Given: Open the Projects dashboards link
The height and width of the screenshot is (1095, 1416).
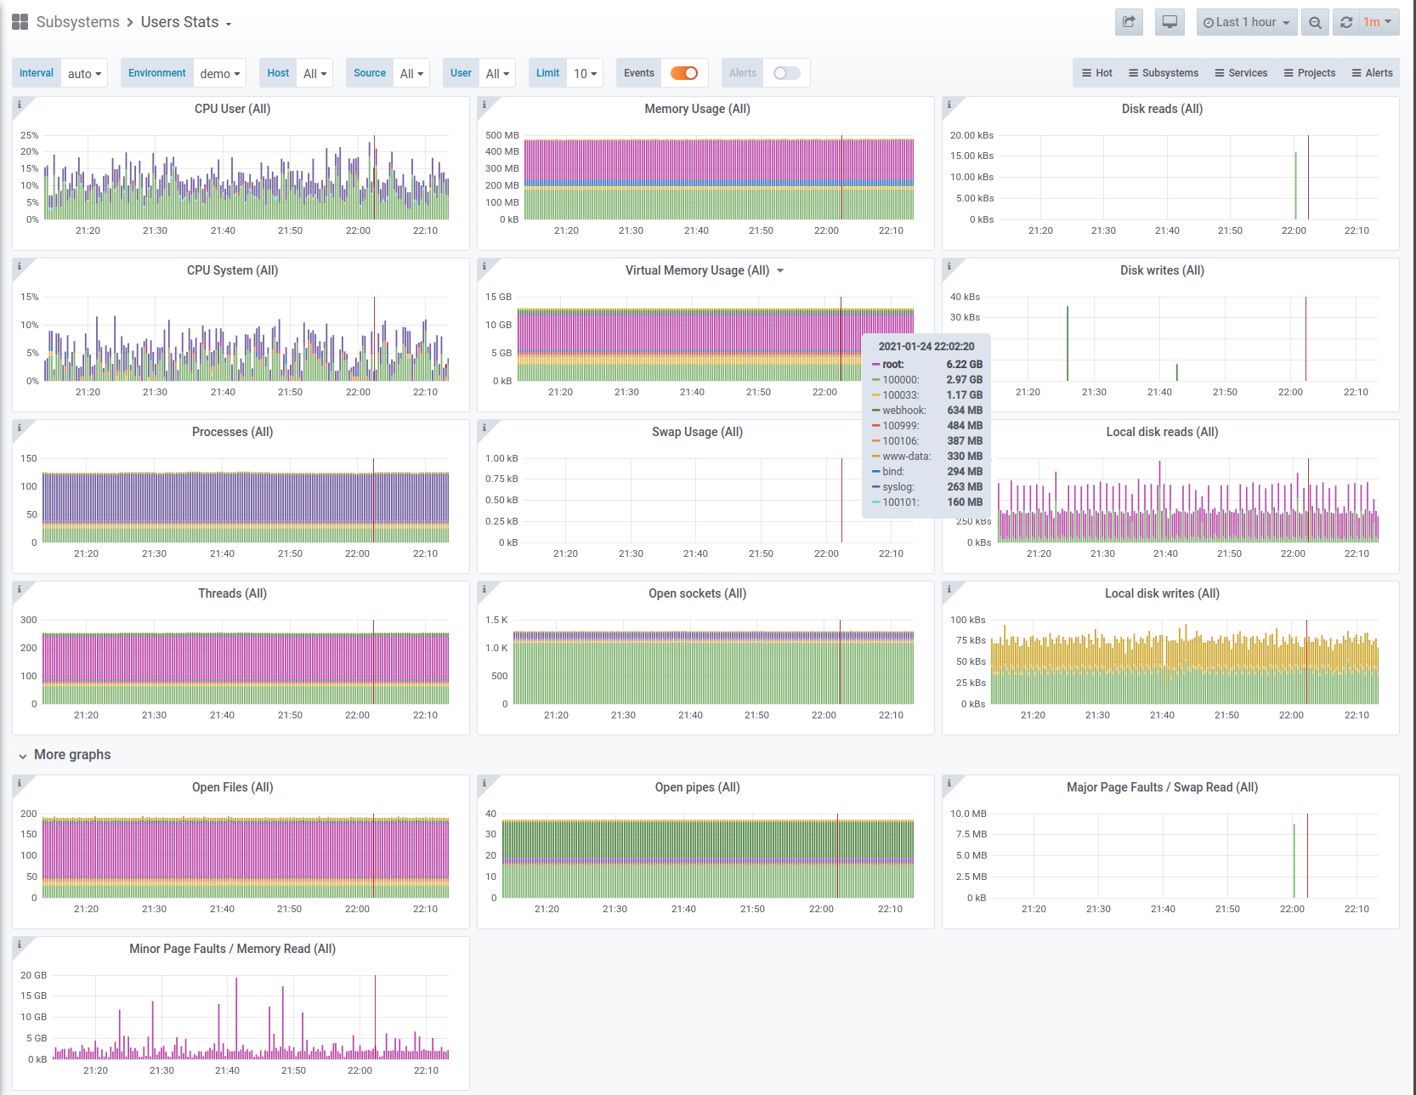Looking at the screenshot, I should 1310,73.
